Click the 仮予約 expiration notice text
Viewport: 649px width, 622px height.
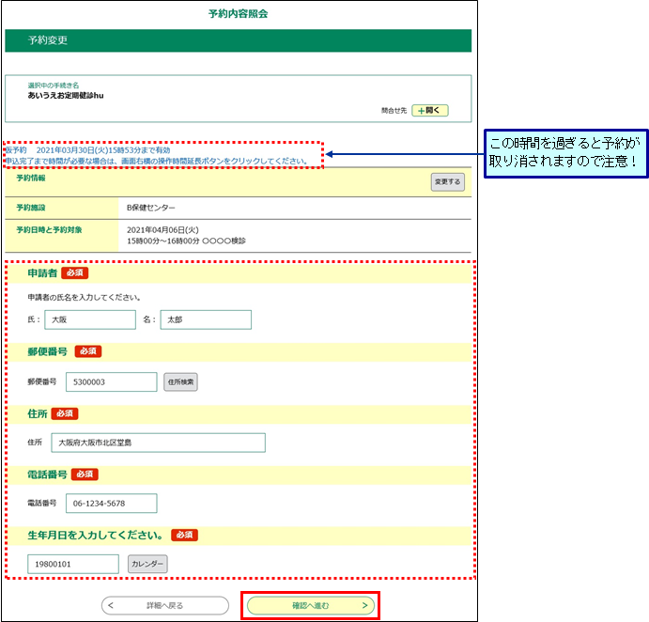89,150
